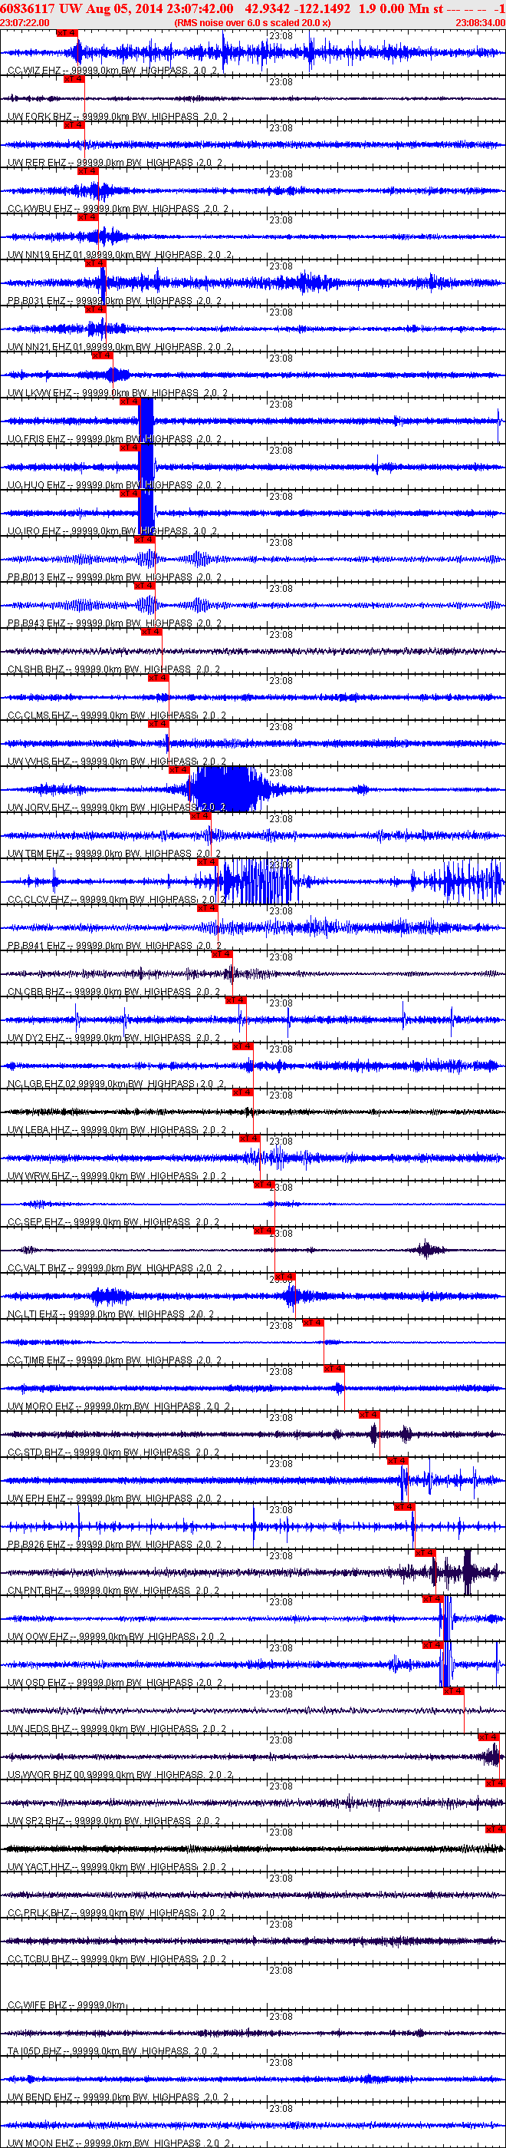
Task: Select the CC.STD BHZ station label
Action: pos(114,1452)
